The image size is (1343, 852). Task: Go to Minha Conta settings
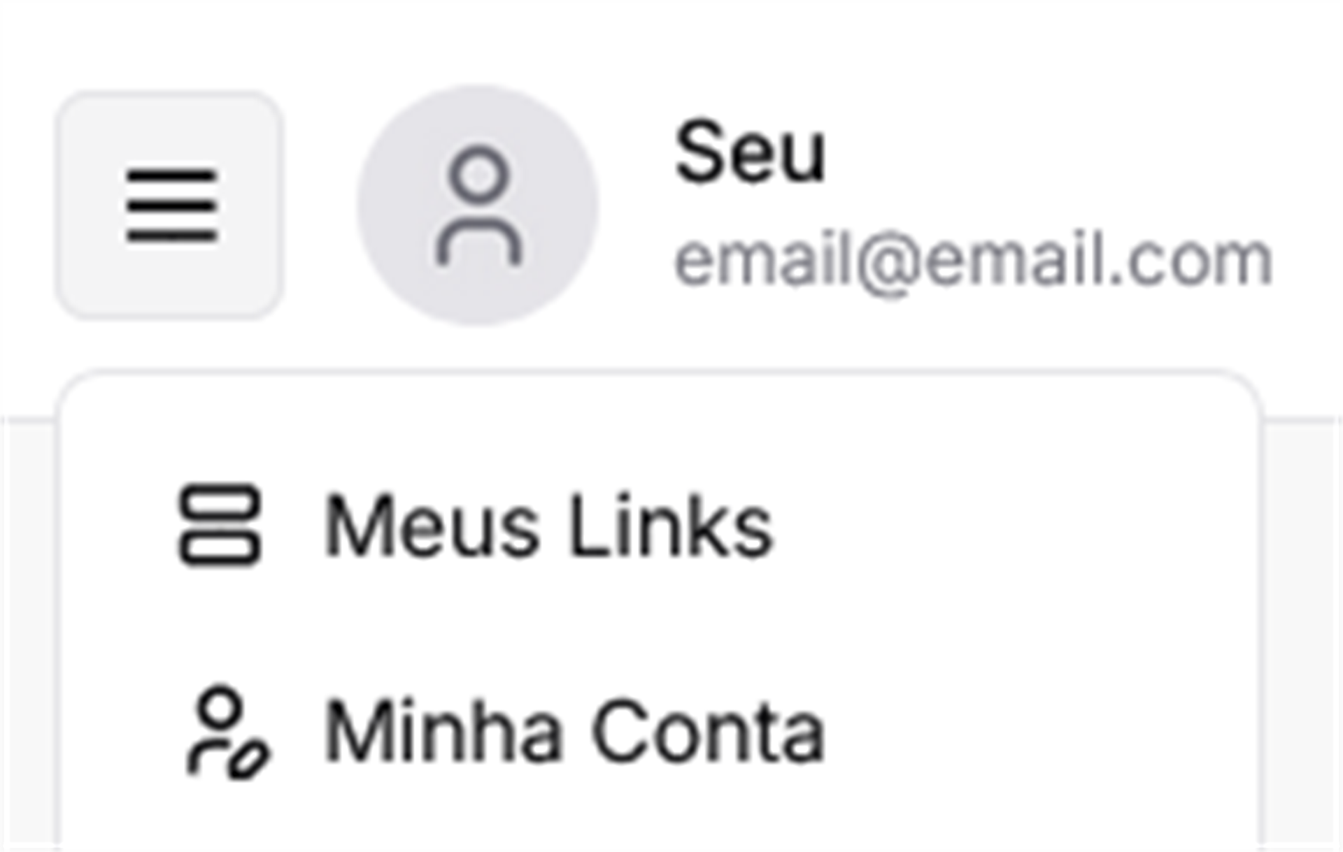coord(574,732)
